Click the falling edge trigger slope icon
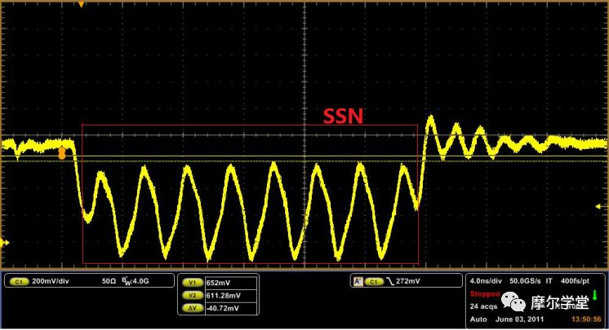The height and width of the screenshot is (330, 609). pos(390,282)
